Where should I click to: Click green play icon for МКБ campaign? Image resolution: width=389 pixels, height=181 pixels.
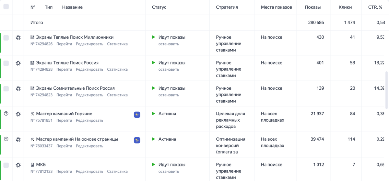[x=154, y=165]
